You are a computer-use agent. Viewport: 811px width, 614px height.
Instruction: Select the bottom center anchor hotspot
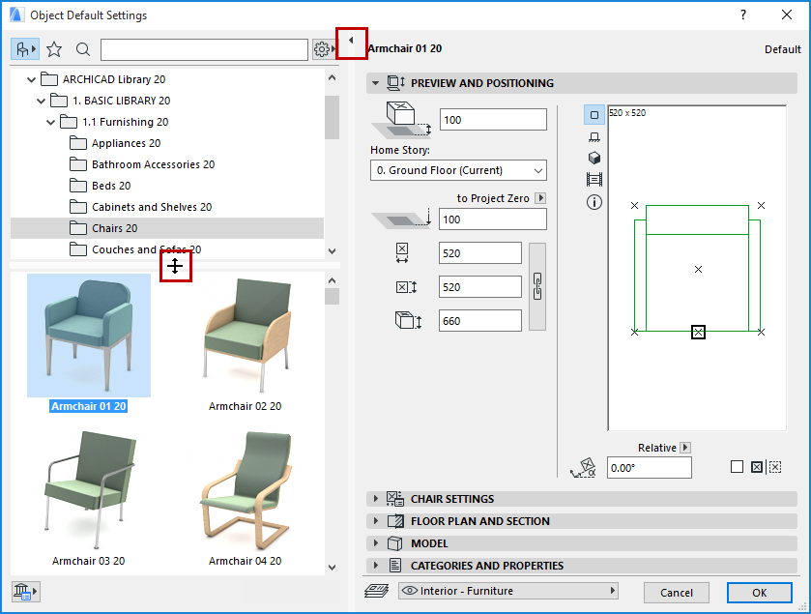(698, 332)
